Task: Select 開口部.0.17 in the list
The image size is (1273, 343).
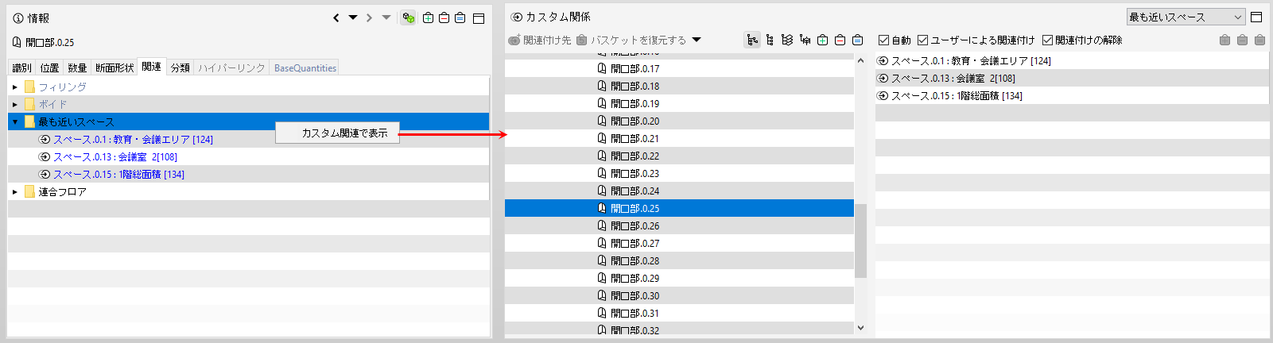Action: [679, 68]
